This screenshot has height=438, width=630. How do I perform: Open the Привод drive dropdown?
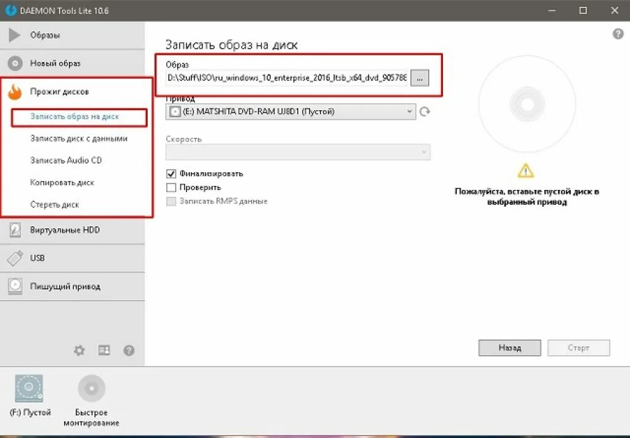point(291,111)
